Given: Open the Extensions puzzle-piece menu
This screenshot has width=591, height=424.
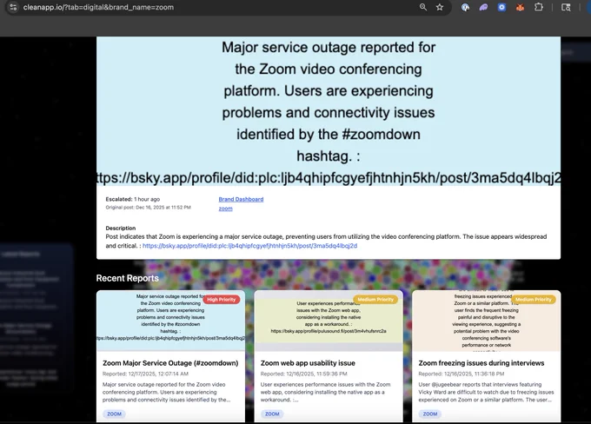Looking at the screenshot, I should click(x=539, y=7).
